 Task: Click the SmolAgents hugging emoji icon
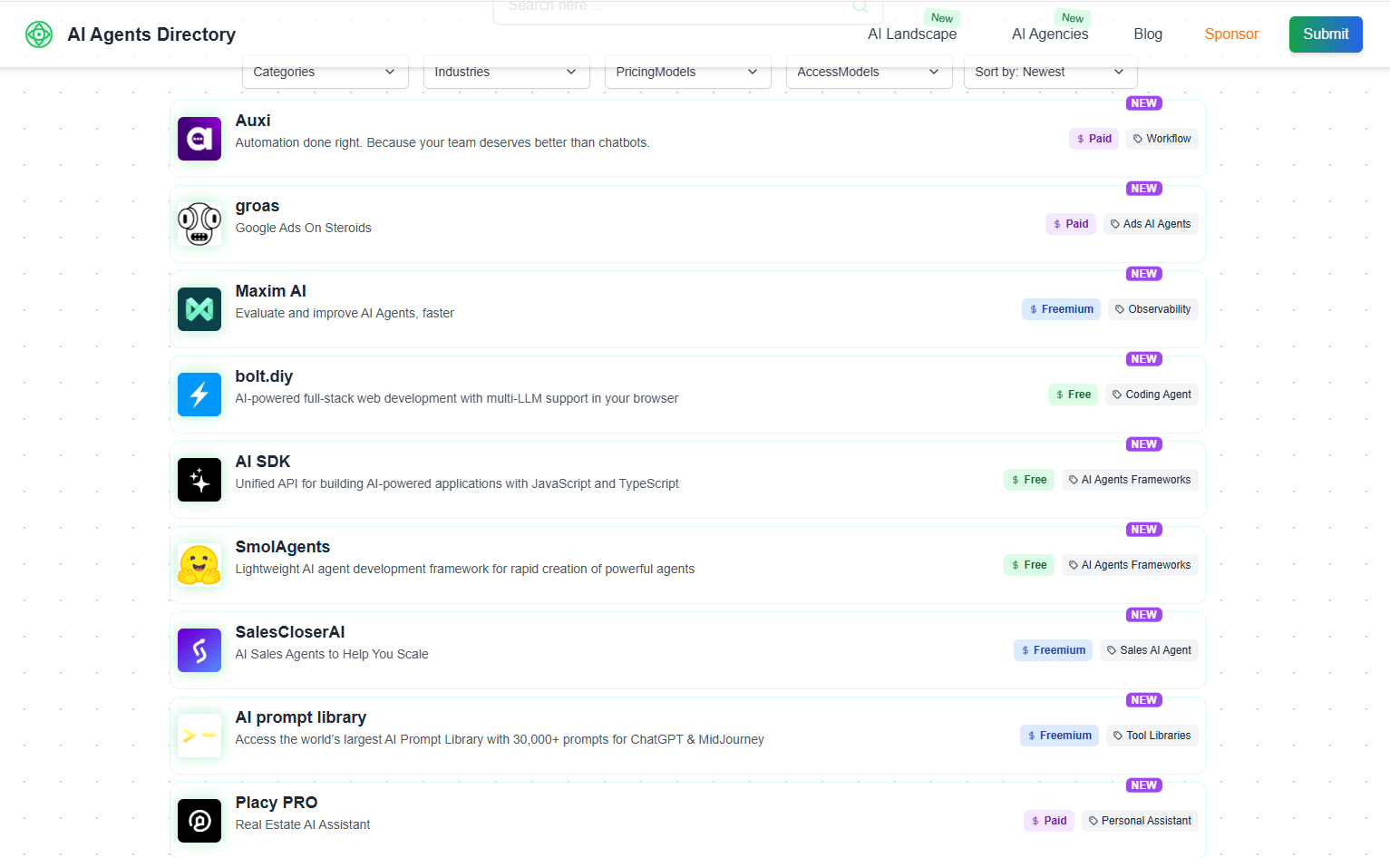click(199, 565)
